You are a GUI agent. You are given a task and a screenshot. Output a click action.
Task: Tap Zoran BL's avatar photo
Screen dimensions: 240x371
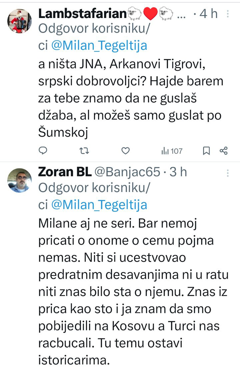[x=19, y=180]
